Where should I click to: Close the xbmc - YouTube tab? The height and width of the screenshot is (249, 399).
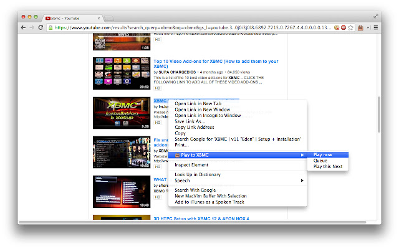(x=99, y=18)
